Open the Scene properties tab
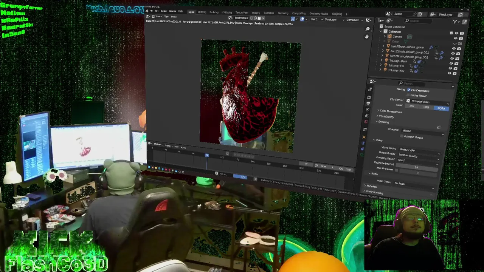The image size is (484, 272). click(x=367, y=116)
